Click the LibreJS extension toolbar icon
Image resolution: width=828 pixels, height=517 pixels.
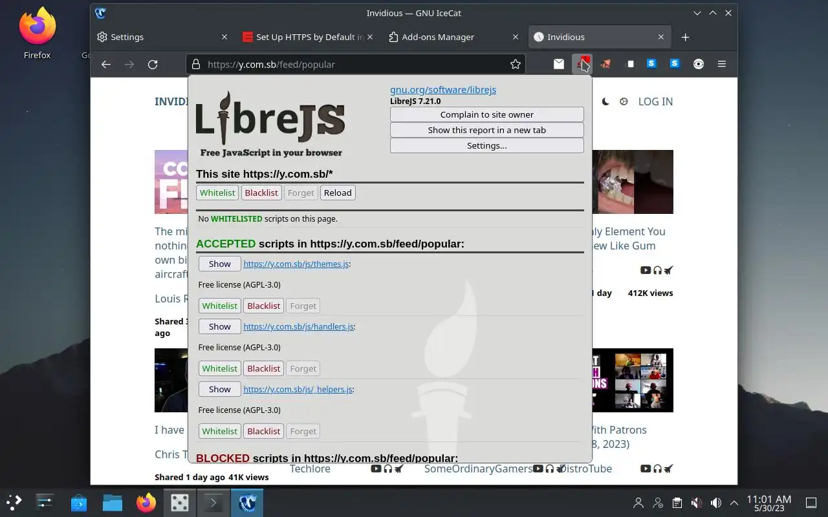pyautogui.click(x=582, y=64)
